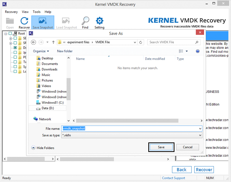Expand the SE folder tree node
This screenshot has height=182, width=231.
pyautogui.click(x=10, y=39)
